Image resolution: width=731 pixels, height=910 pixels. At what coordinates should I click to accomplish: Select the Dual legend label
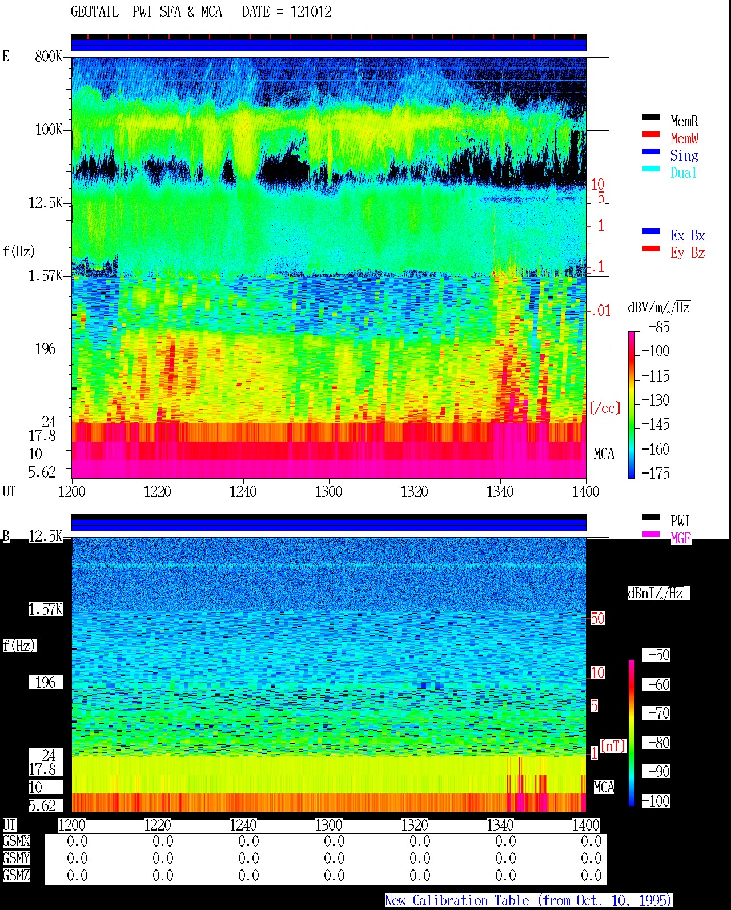click(x=684, y=173)
